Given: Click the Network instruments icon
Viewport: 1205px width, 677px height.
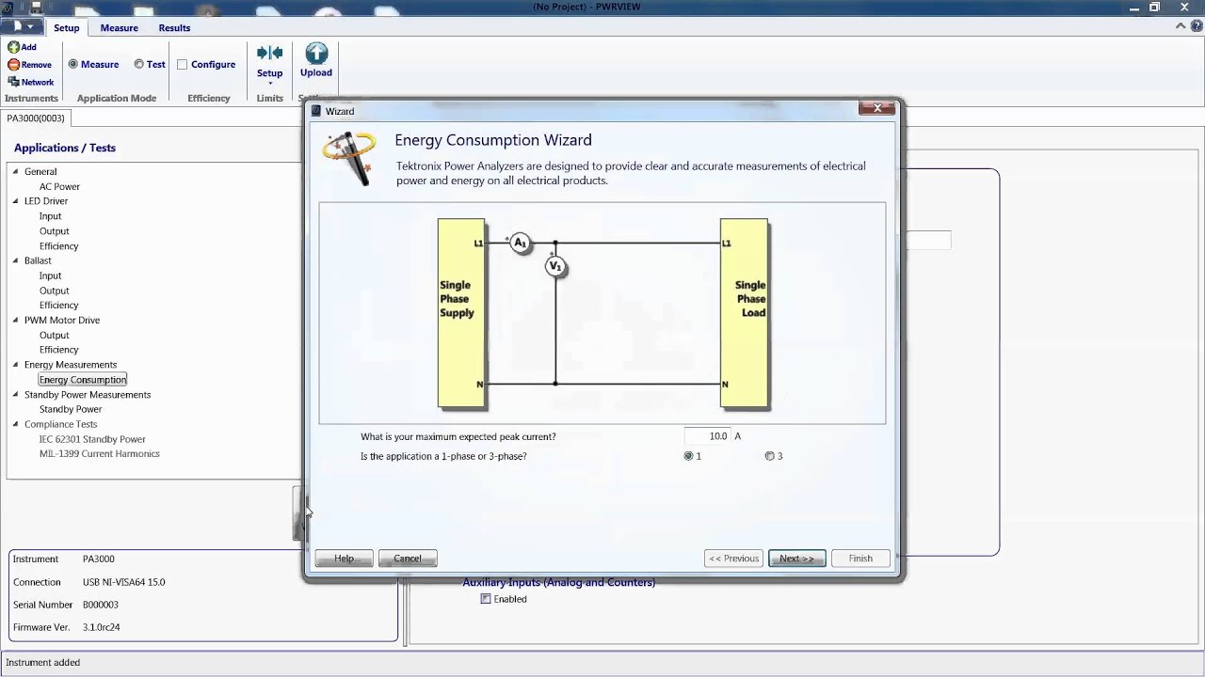Looking at the screenshot, I should pos(13,82).
